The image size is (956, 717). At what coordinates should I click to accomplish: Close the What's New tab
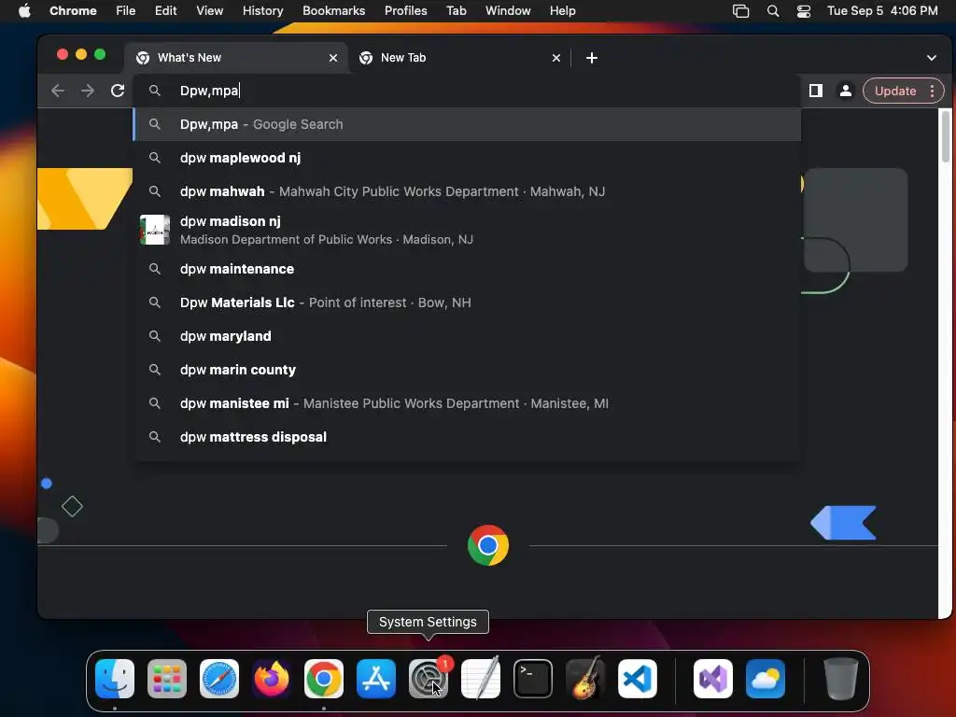(333, 58)
